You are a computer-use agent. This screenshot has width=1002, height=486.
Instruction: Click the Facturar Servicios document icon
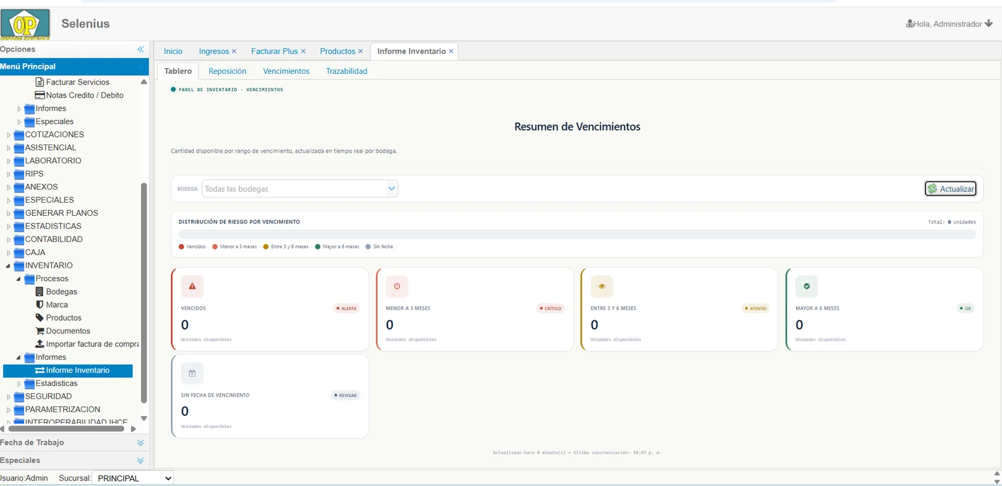click(x=40, y=82)
